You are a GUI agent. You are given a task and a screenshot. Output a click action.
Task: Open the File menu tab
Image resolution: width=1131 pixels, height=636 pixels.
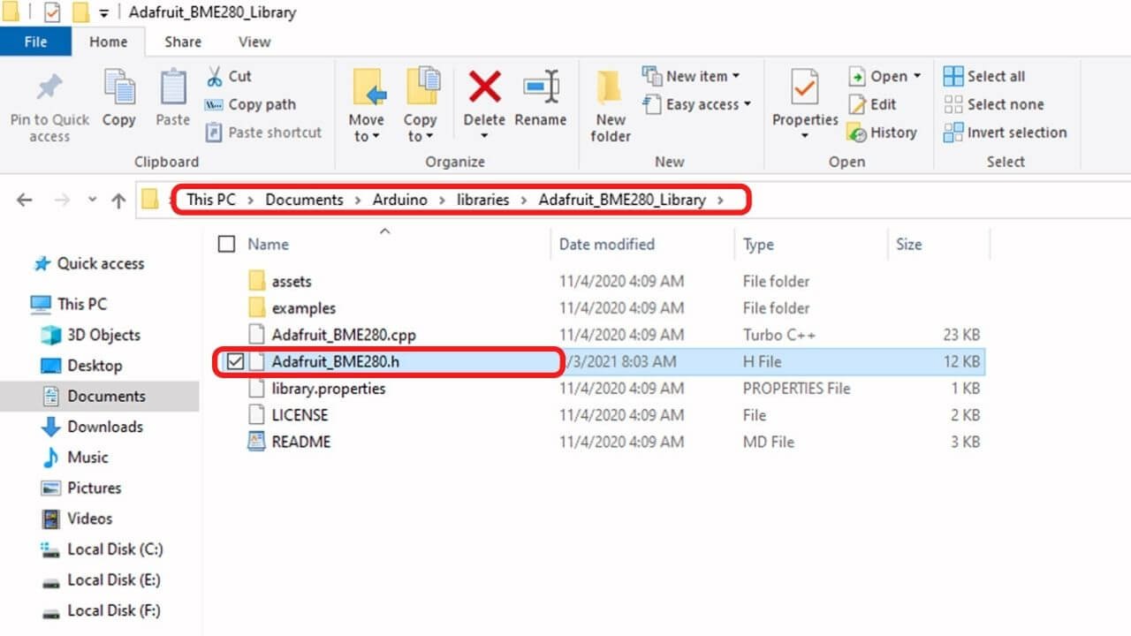[x=35, y=42]
